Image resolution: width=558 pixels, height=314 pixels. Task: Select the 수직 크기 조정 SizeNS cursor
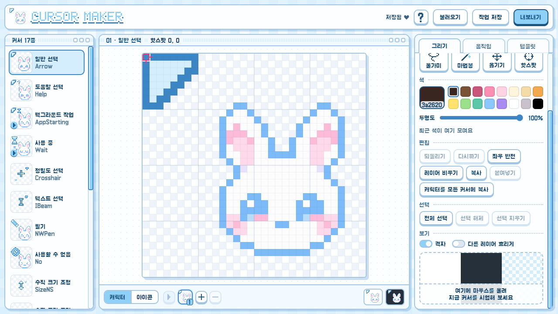coord(47,286)
